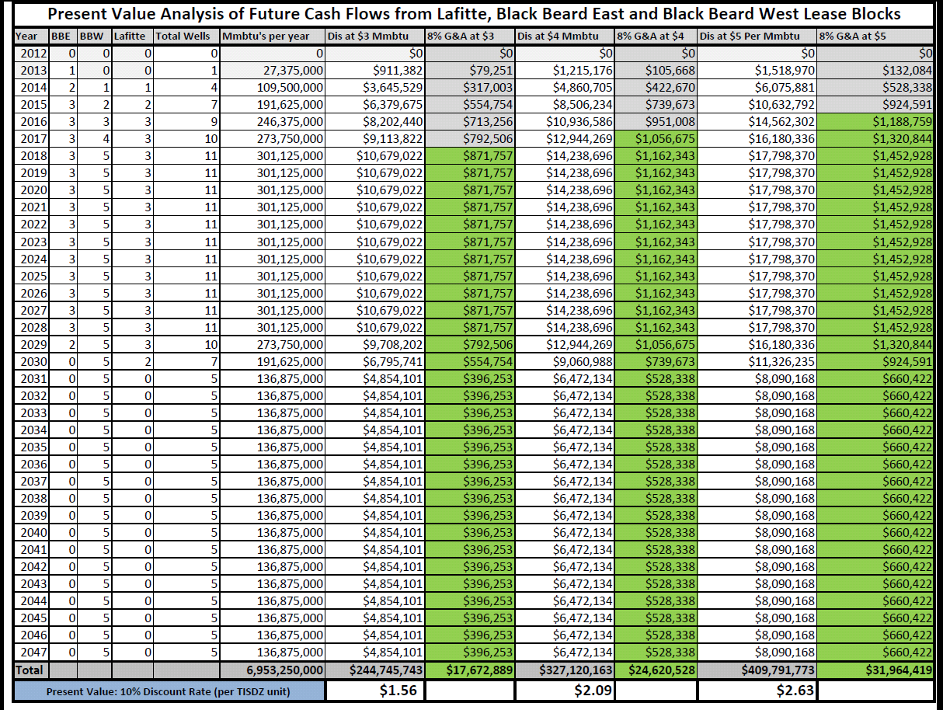Click the cell '$10,632,792'

(757, 105)
